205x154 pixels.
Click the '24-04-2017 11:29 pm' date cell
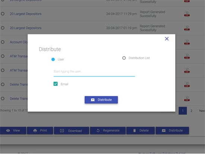tap(122, 14)
